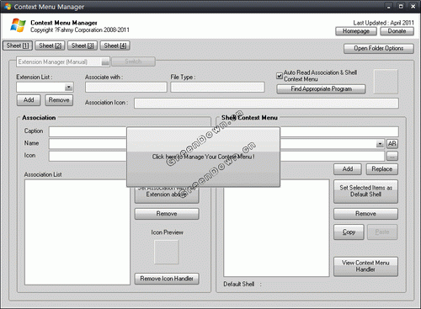The image size is (421, 309).
Task: Click Remove Icon Handler button
Action: tap(167, 279)
